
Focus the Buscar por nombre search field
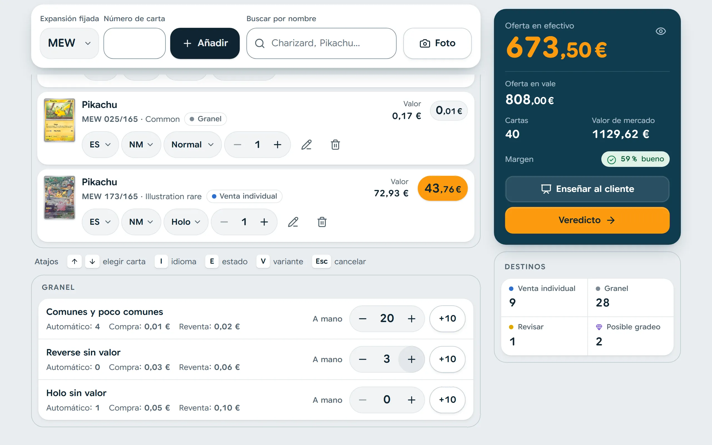(x=321, y=43)
